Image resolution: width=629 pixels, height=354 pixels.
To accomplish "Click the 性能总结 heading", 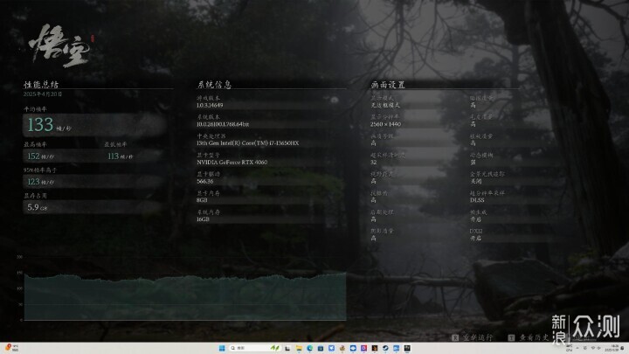I will tap(41, 85).
